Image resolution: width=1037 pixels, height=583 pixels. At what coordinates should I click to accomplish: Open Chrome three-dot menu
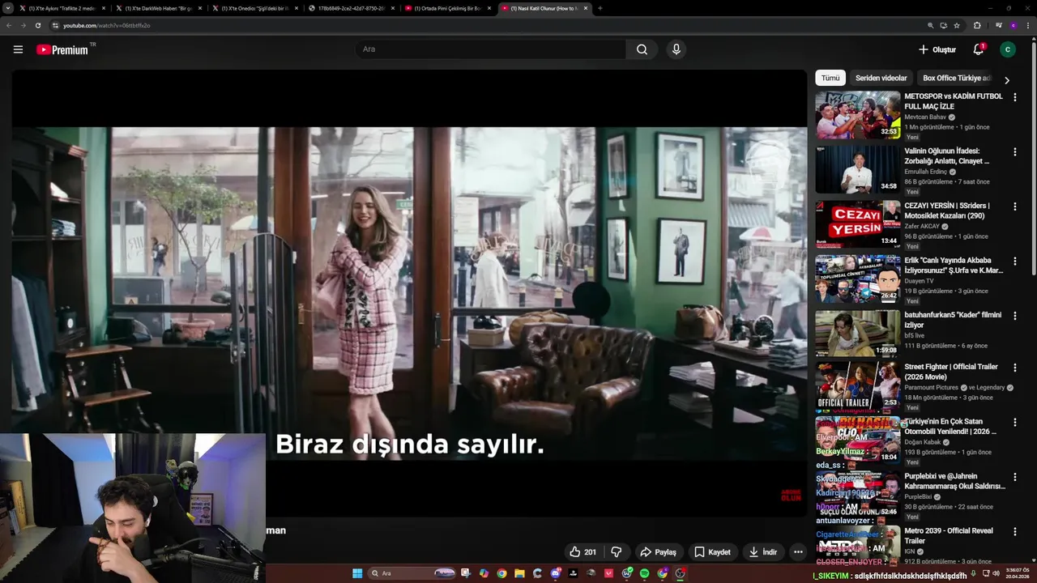[x=1028, y=25]
